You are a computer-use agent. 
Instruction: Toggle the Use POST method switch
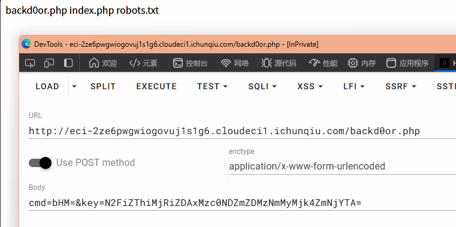[40, 163]
